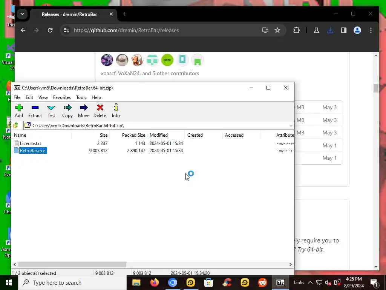Open the notification center icon
386x290 pixels.
[x=374, y=282]
